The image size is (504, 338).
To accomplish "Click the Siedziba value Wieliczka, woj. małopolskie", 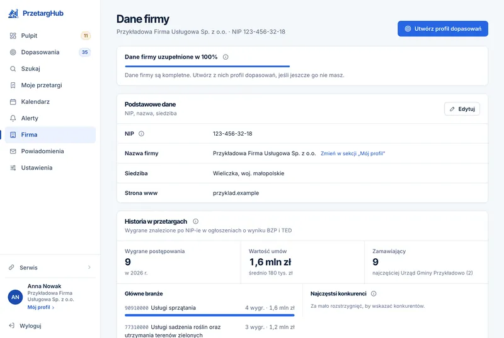I will (248, 173).
